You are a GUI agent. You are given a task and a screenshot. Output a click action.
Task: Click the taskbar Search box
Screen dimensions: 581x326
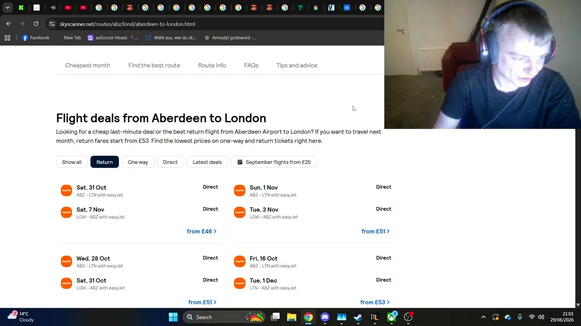click(x=224, y=317)
